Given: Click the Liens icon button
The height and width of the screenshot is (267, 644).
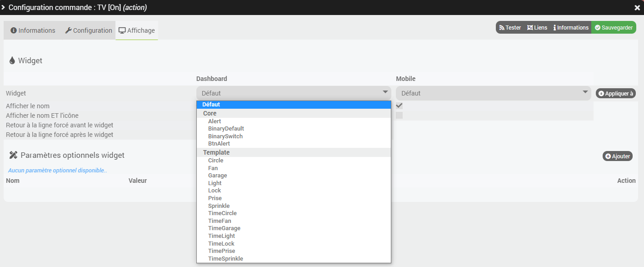Looking at the screenshot, I should [x=529, y=27].
